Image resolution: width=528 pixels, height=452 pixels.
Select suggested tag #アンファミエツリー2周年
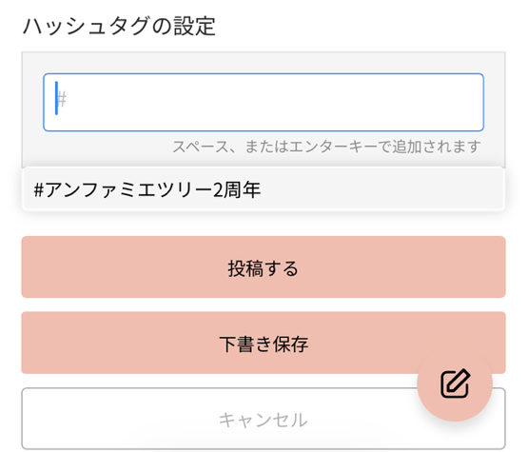click(x=264, y=189)
